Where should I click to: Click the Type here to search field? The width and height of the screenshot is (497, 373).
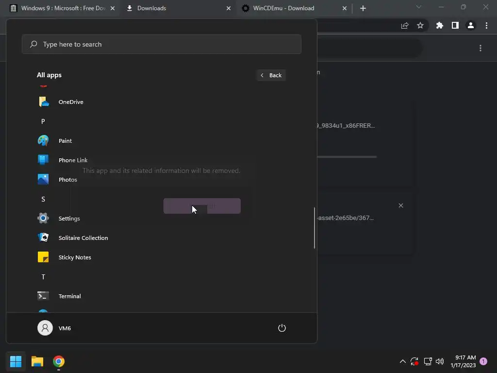pos(161,44)
